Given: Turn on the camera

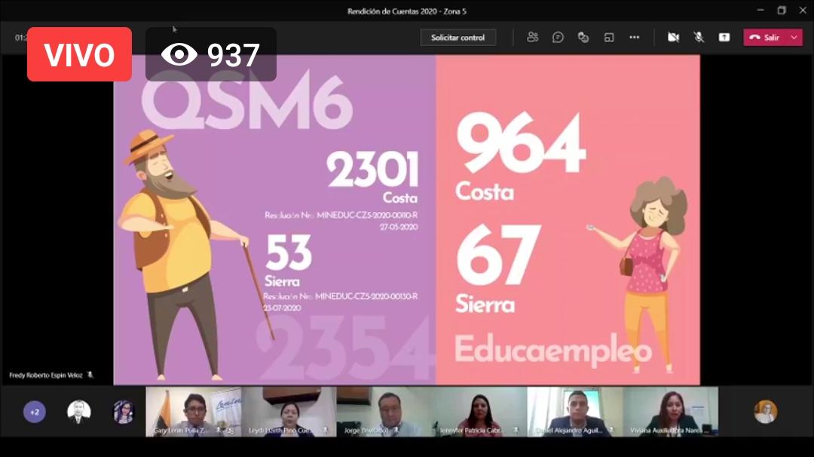Looking at the screenshot, I should (673, 38).
